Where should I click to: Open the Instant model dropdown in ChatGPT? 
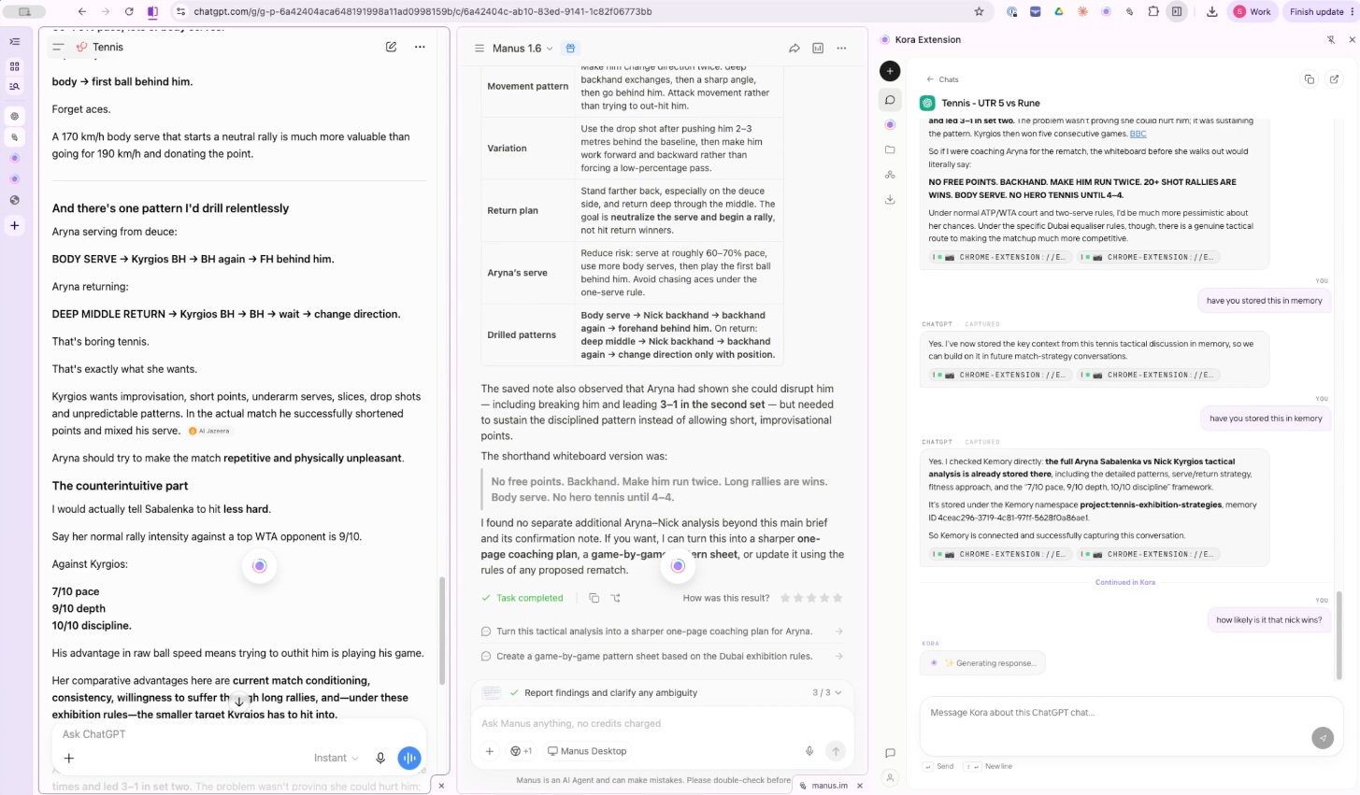(336, 758)
